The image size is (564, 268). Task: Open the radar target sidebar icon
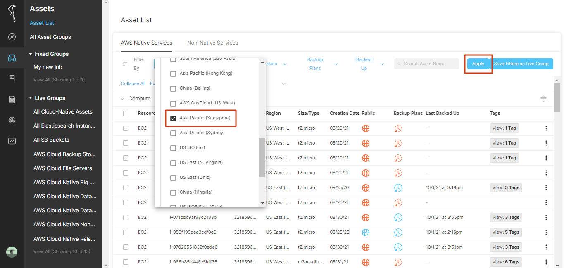coord(12,120)
